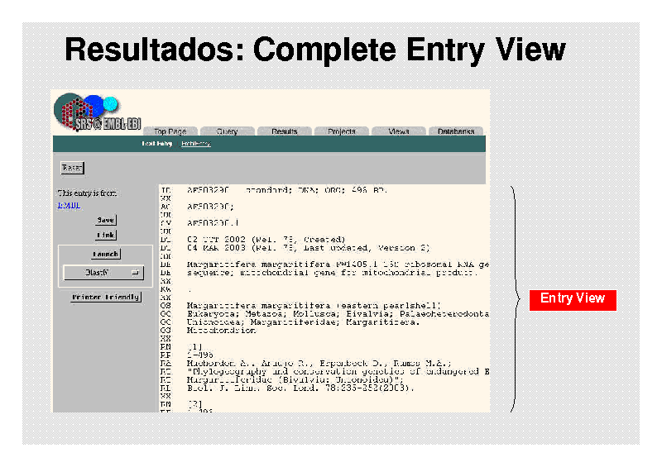Click the red Entry View label
This screenshot has width=662, height=467.
[x=573, y=298]
